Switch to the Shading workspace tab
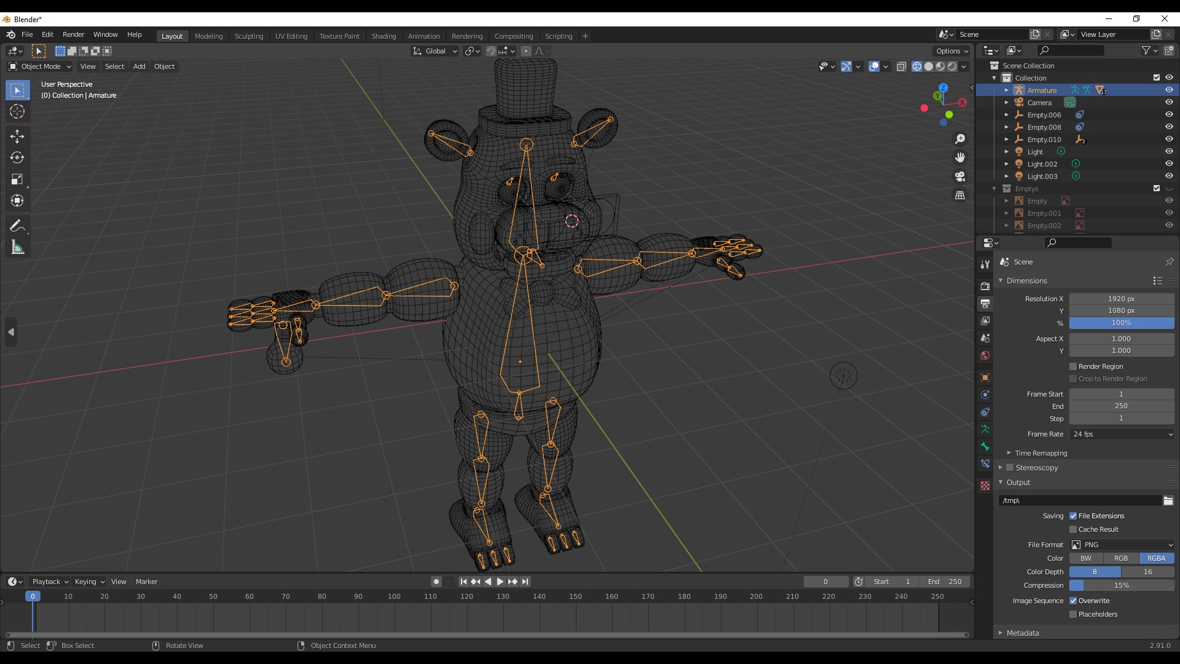Screen dimensions: 1180x664 tap(383, 36)
